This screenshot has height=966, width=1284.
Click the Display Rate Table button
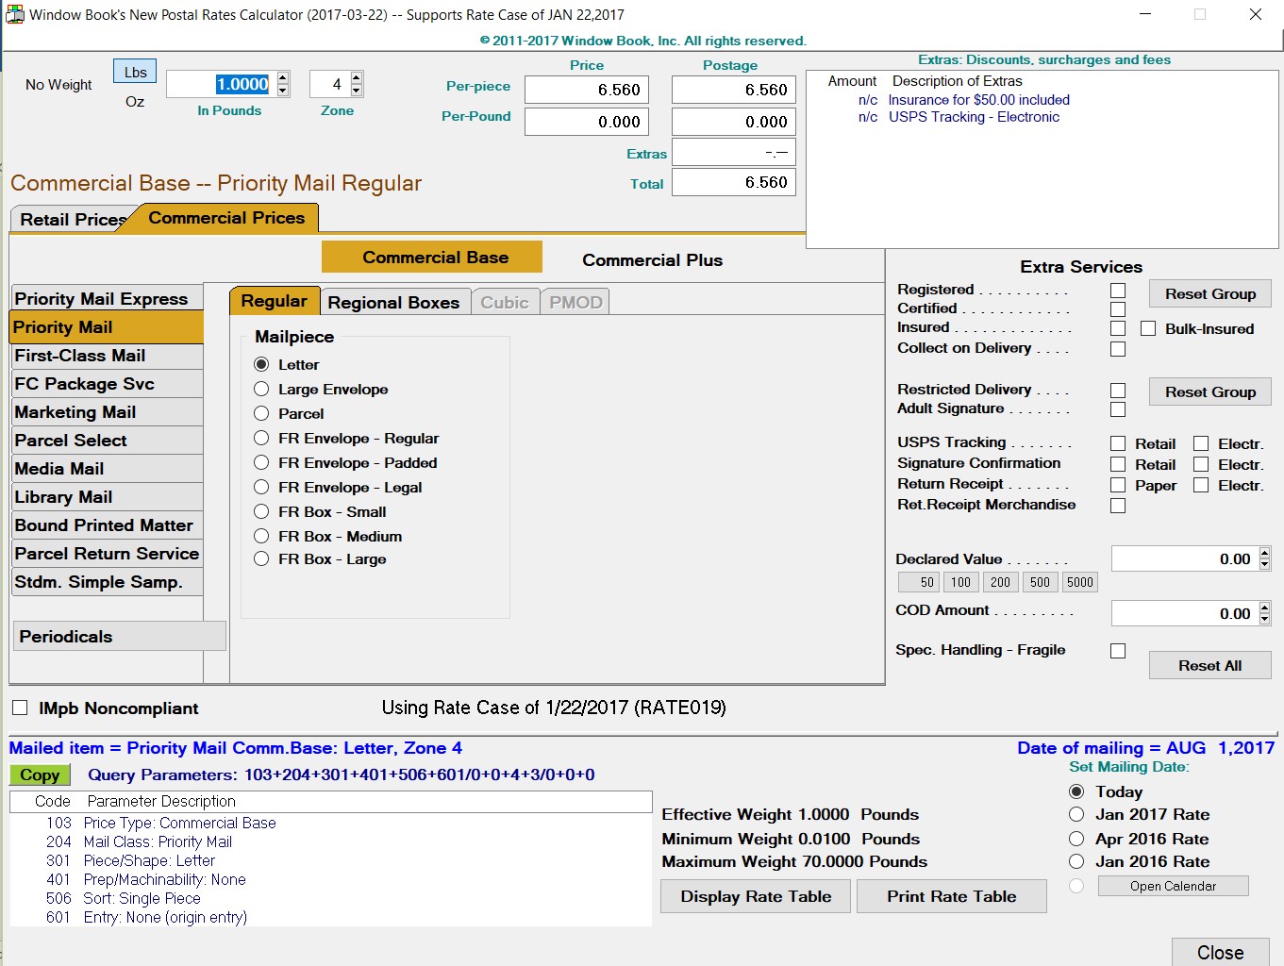click(x=756, y=896)
